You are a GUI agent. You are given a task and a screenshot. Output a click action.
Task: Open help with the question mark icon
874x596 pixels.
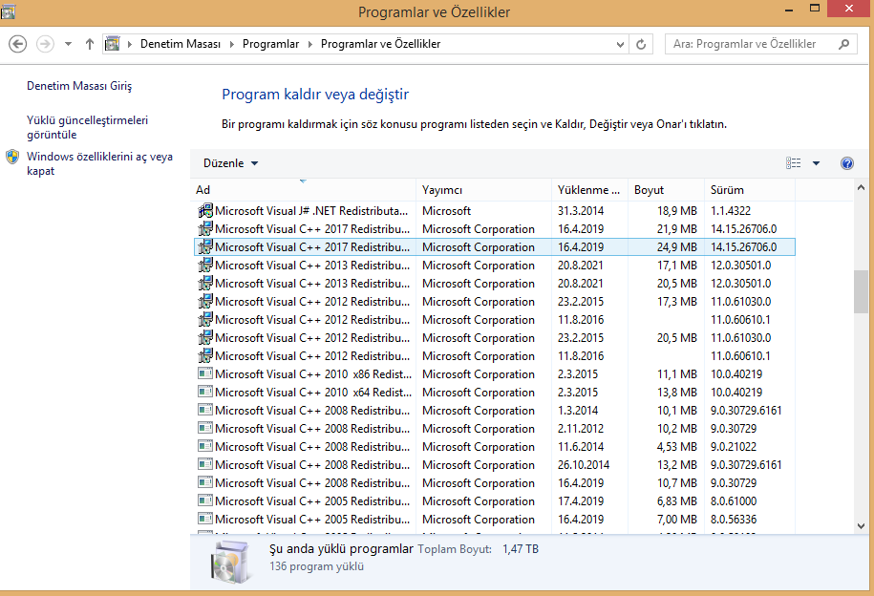coord(846,162)
